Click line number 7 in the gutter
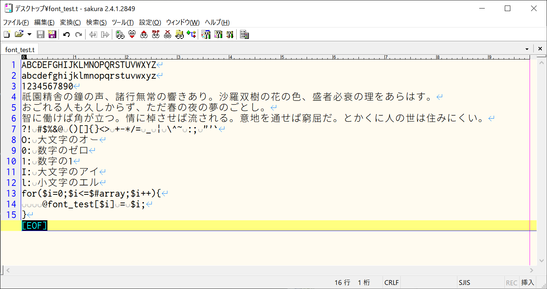 point(14,129)
